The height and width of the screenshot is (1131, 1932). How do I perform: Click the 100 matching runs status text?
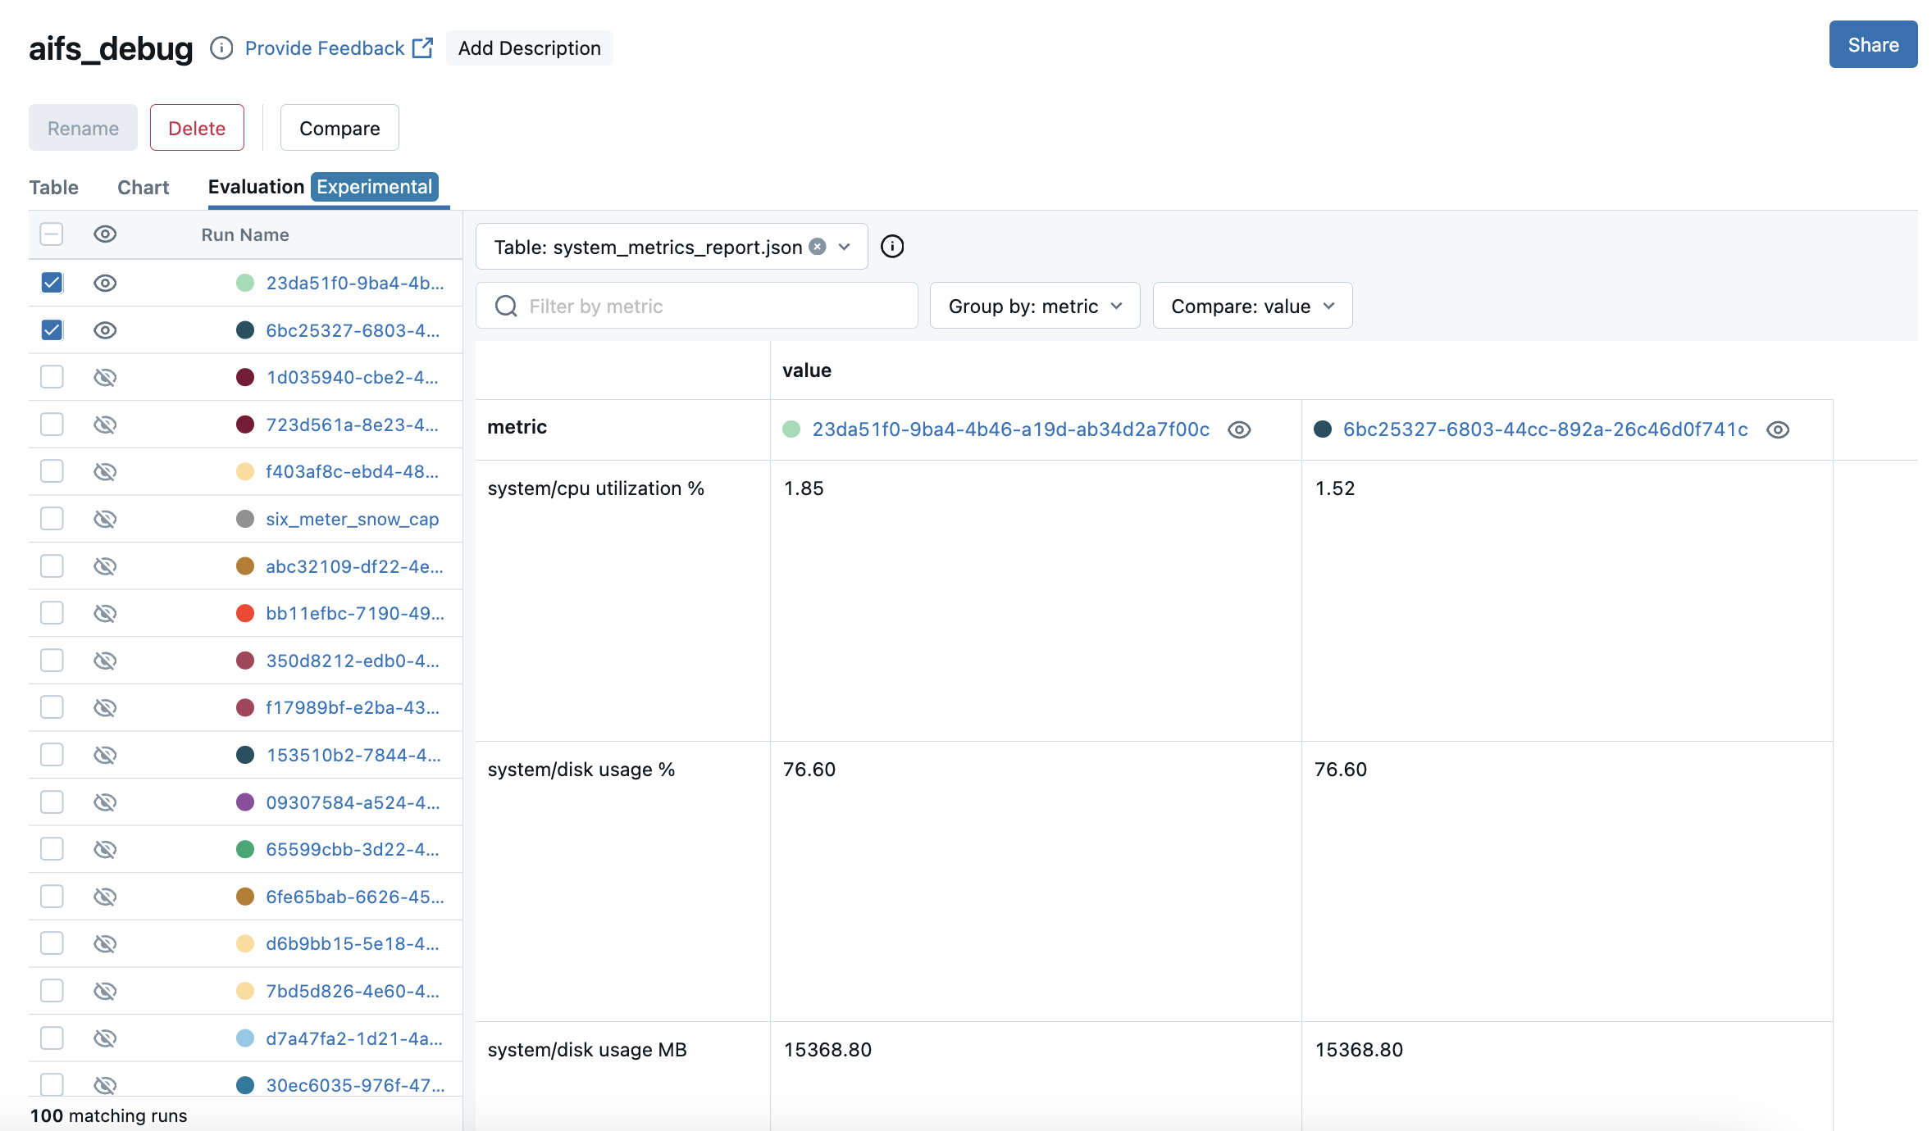109,1115
